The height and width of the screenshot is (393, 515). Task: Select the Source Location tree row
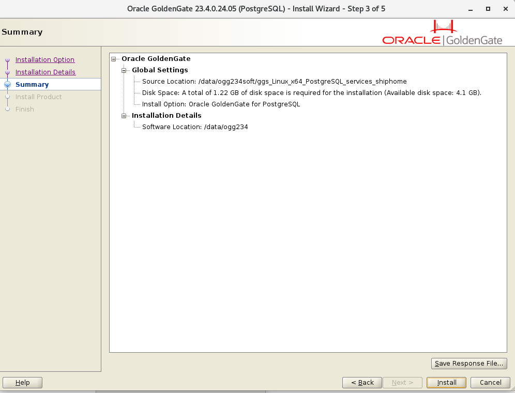click(274, 82)
